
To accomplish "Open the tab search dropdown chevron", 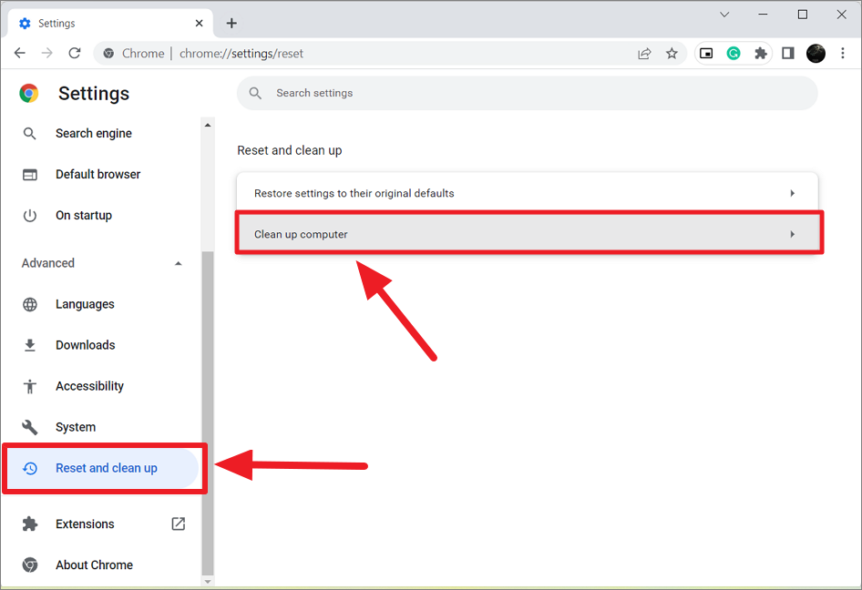I will tap(724, 15).
